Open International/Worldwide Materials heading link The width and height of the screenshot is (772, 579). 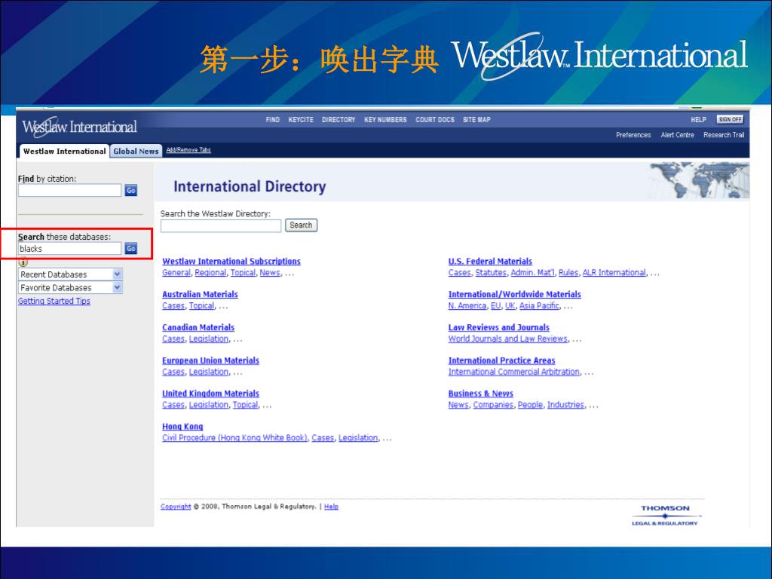[x=514, y=295]
